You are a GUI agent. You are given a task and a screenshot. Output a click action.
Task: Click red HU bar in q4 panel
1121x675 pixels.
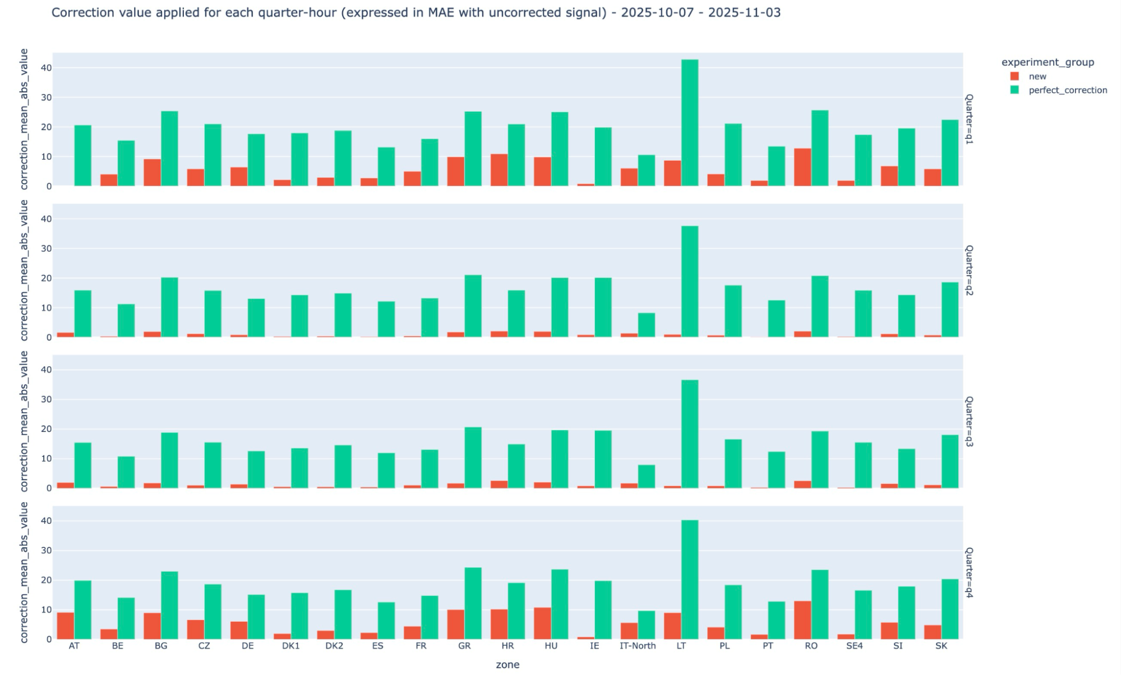pos(542,623)
